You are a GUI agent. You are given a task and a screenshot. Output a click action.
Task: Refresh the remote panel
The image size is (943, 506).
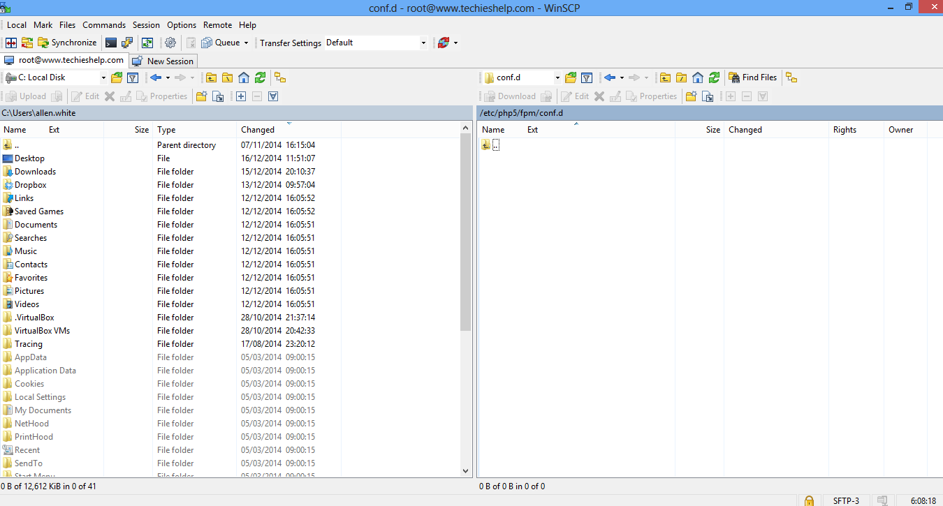coord(714,77)
